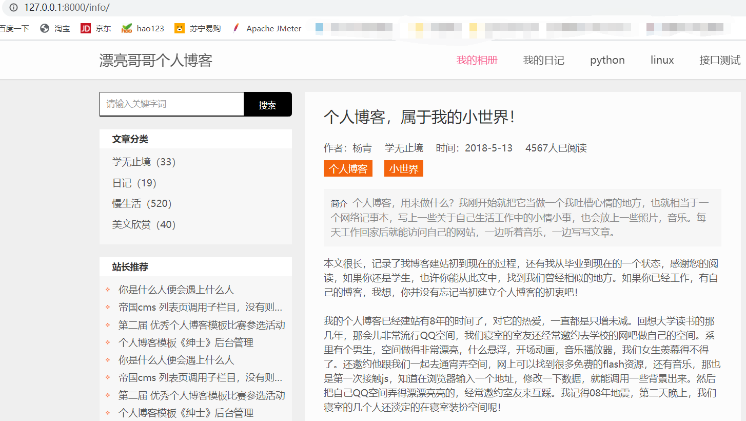Click the date 时间：2018-5-13
The height and width of the screenshot is (421, 746).
pos(475,148)
